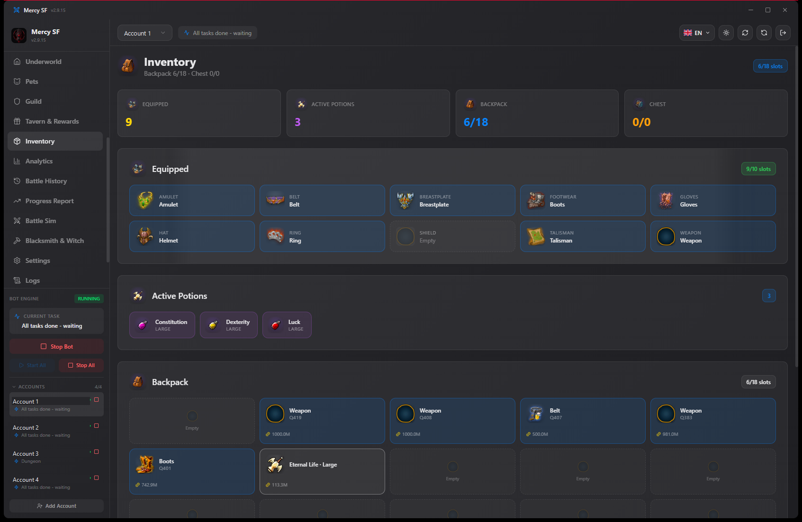802x522 pixels.
Task: Collapse the Accounts list chevron
Action: click(x=14, y=387)
